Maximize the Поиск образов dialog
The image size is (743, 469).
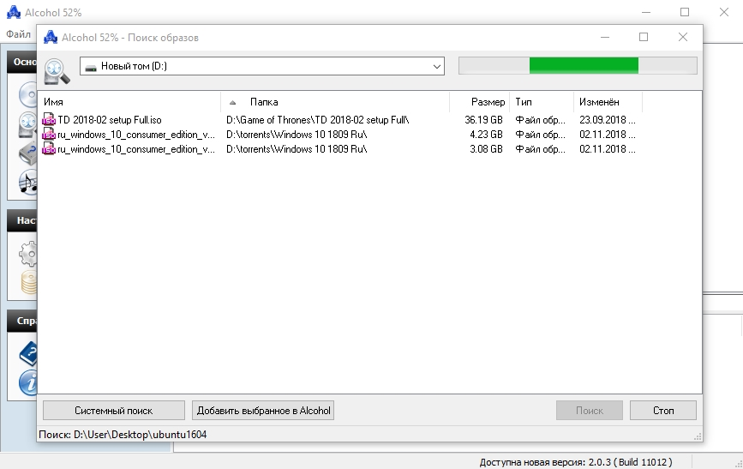(x=644, y=37)
